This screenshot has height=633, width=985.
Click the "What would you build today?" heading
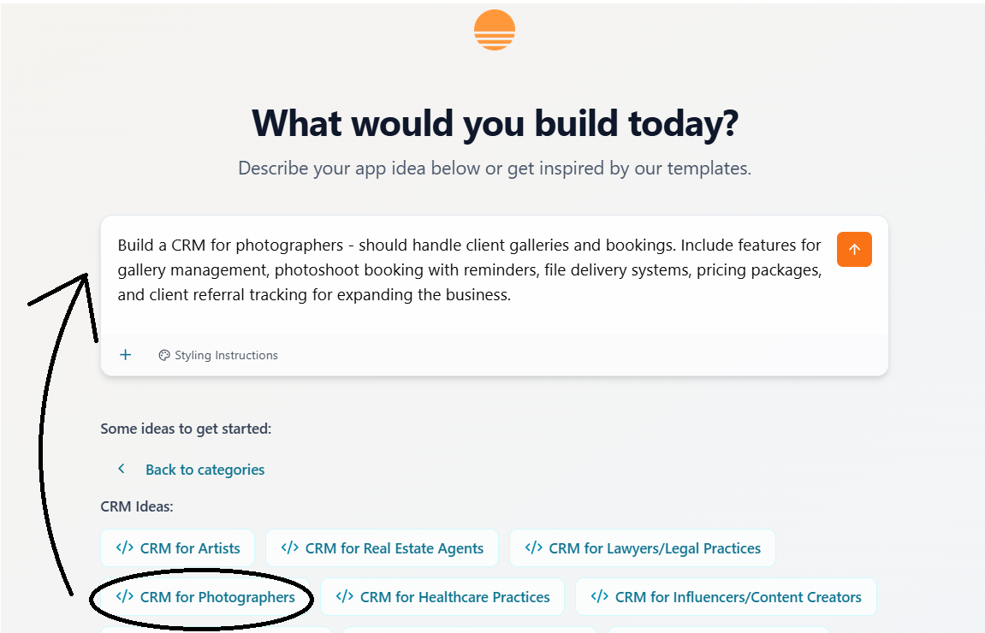(x=495, y=123)
